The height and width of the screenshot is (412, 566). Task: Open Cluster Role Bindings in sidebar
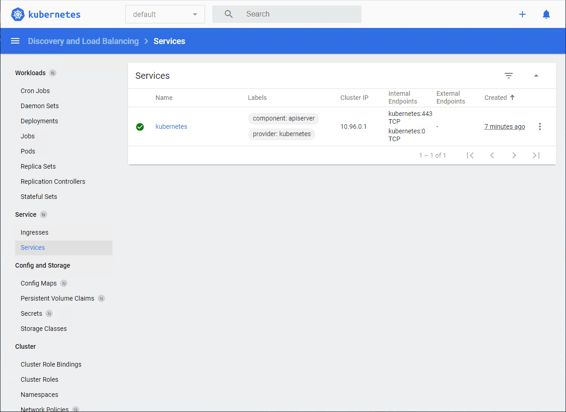51,364
